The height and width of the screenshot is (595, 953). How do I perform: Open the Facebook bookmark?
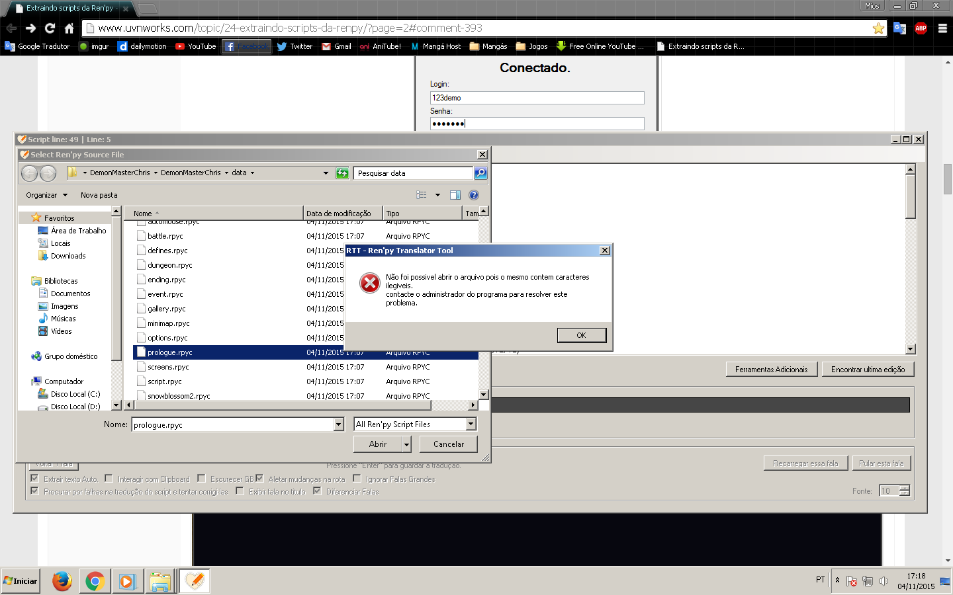(x=246, y=46)
